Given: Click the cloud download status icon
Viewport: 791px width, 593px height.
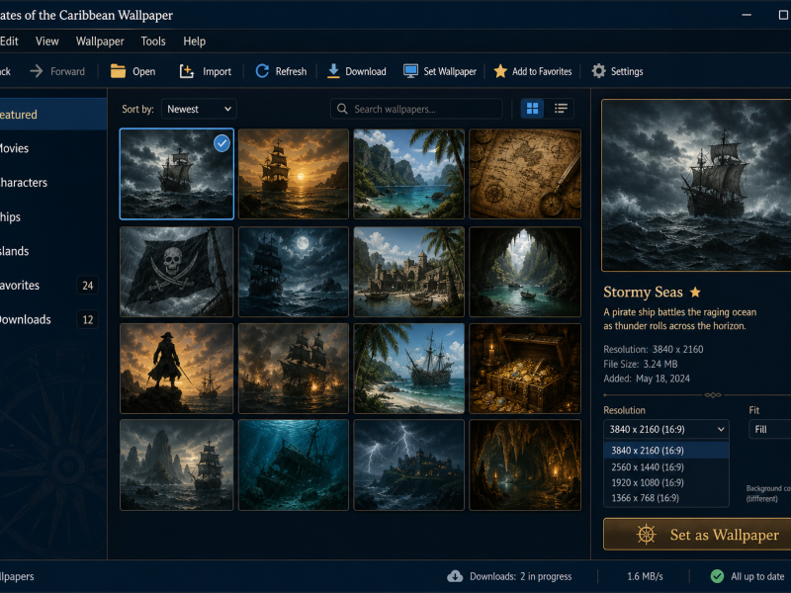Looking at the screenshot, I should click(455, 576).
